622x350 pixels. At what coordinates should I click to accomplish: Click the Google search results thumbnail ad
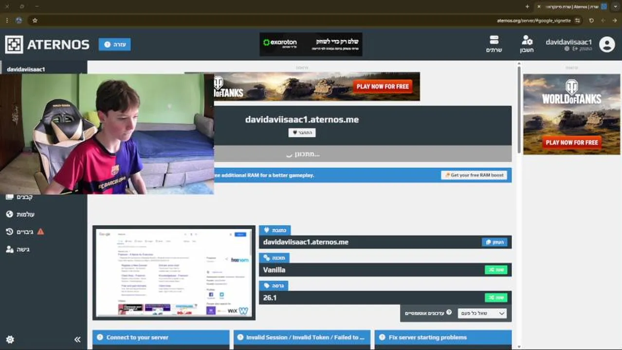174,273
